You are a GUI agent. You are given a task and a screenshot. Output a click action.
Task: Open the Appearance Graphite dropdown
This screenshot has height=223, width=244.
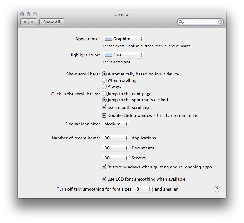123,39
